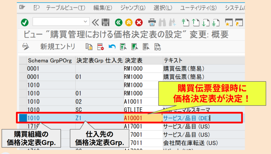Open the テーブルビュー(T) menu

tap(66, 8)
